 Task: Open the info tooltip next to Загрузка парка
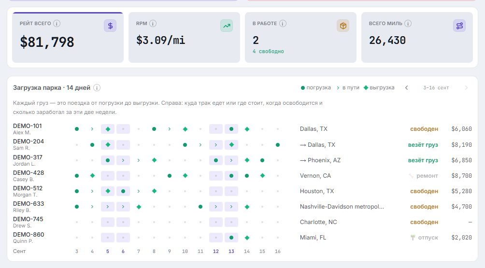[97, 88]
